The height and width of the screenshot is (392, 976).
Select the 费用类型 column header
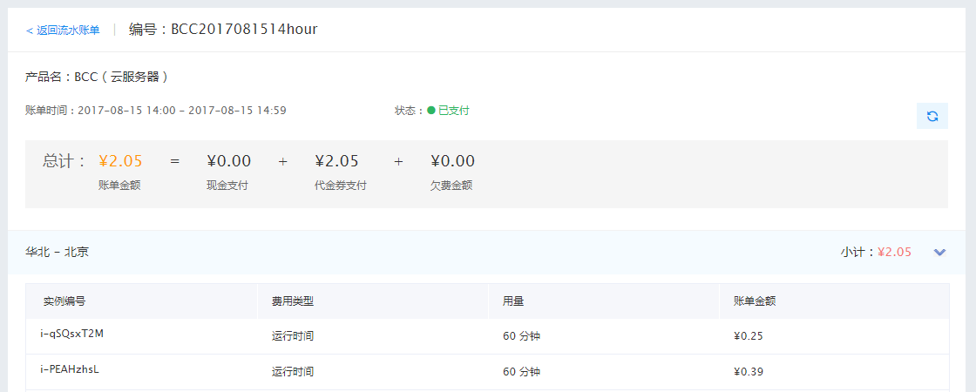[293, 301]
